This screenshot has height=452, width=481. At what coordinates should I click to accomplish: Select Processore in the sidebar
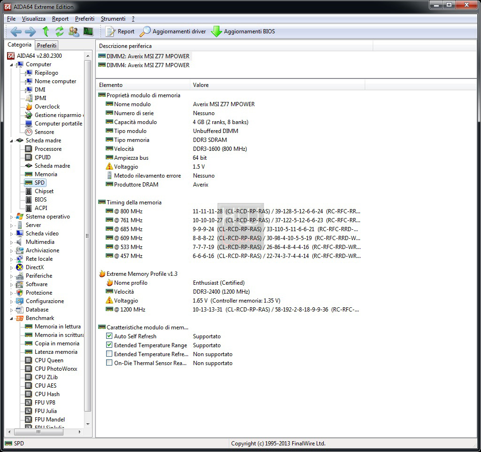[48, 149]
